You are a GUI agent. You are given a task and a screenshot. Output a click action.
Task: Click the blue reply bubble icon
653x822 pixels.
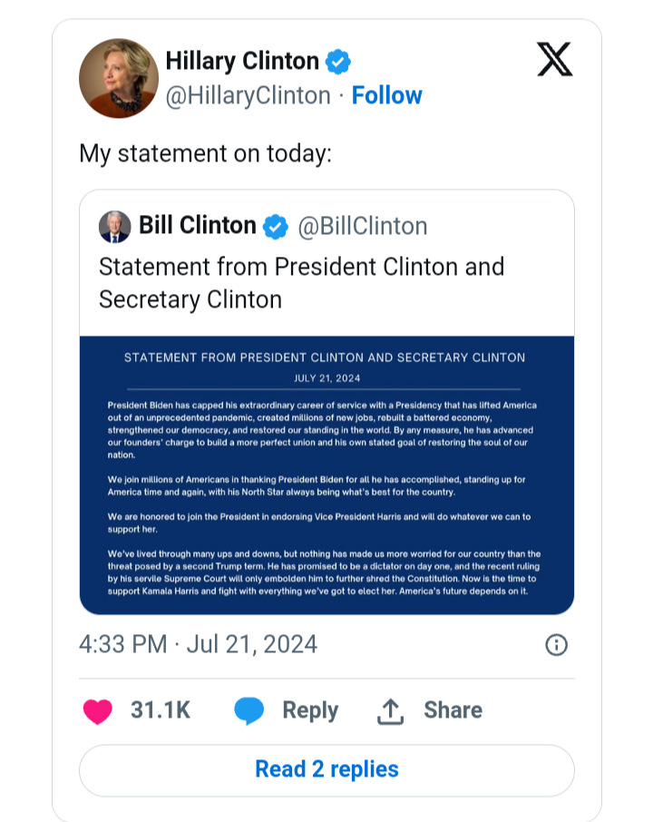point(249,711)
